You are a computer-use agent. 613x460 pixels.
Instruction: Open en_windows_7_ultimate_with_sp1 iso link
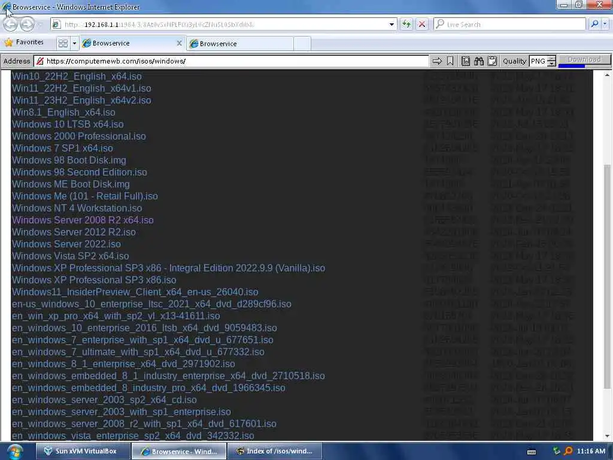tap(138, 352)
